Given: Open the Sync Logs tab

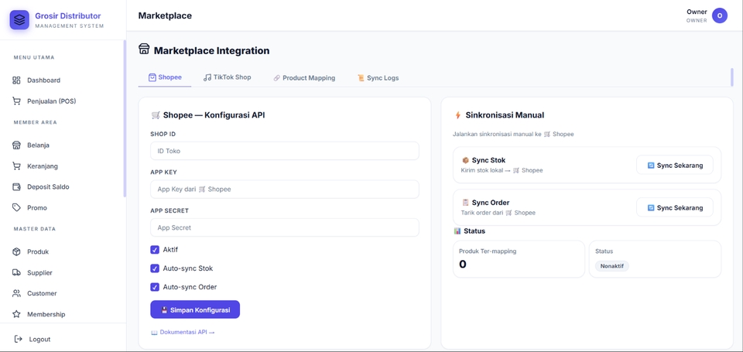Looking at the screenshot, I should 378,77.
